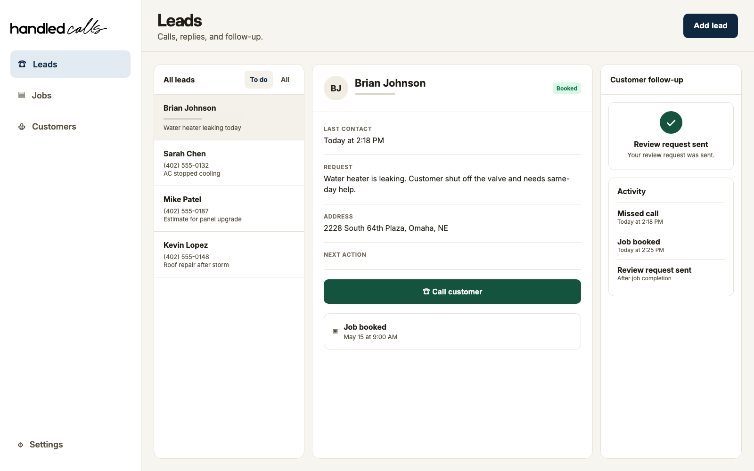Click phone number (402) 555-0132
Screen dimensions: 754x471
tap(186, 165)
